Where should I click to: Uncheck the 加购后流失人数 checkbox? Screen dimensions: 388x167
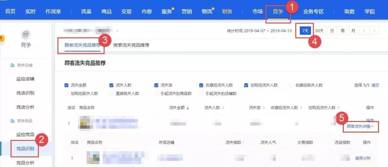[246, 85]
